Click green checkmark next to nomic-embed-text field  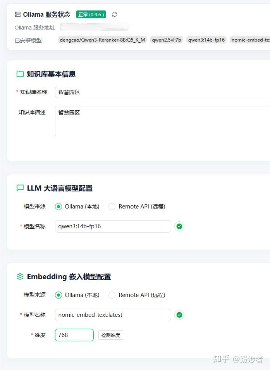(x=179, y=315)
